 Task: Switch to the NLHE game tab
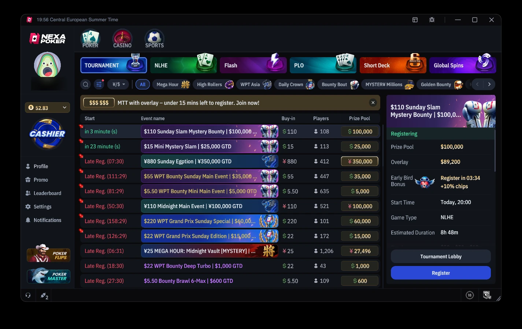click(184, 65)
